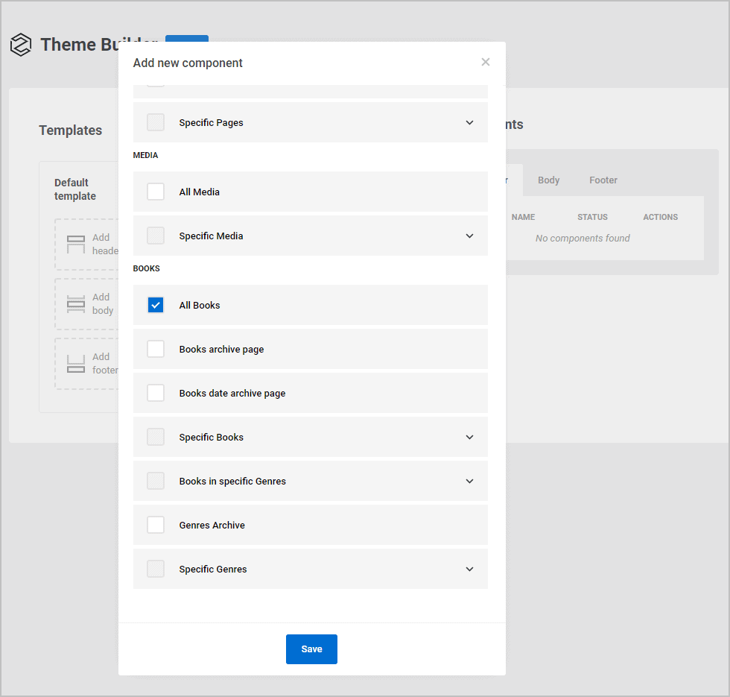The image size is (730, 697).
Task: Click the Add header layout icon
Action: (76, 244)
